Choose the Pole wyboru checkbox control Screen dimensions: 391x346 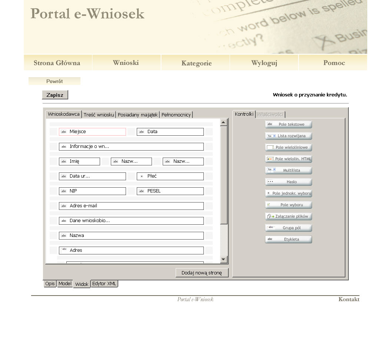point(288,205)
